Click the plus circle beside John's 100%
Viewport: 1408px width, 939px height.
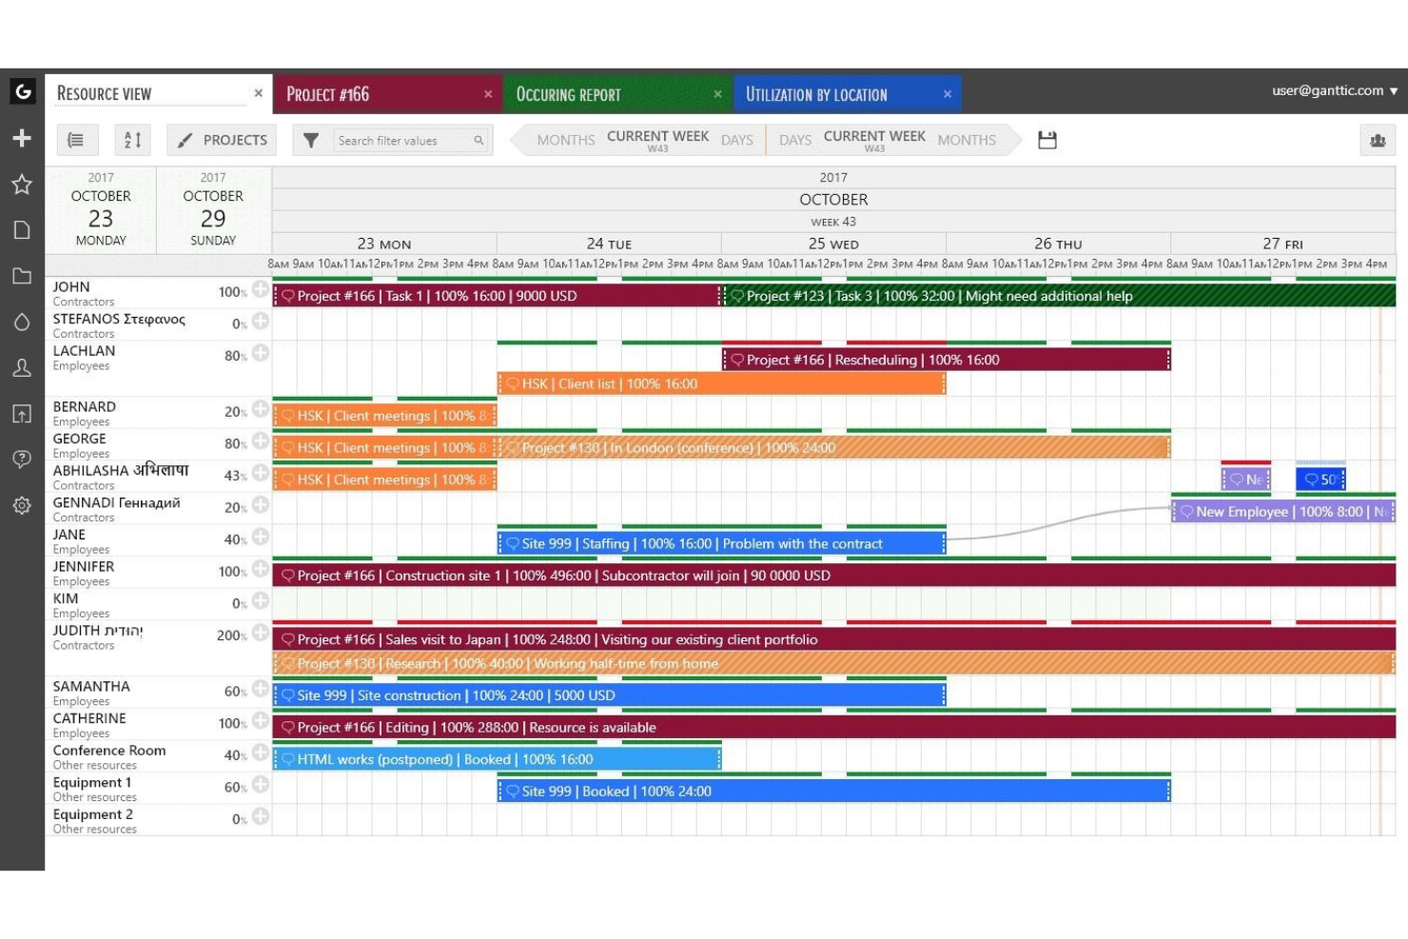click(260, 289)
